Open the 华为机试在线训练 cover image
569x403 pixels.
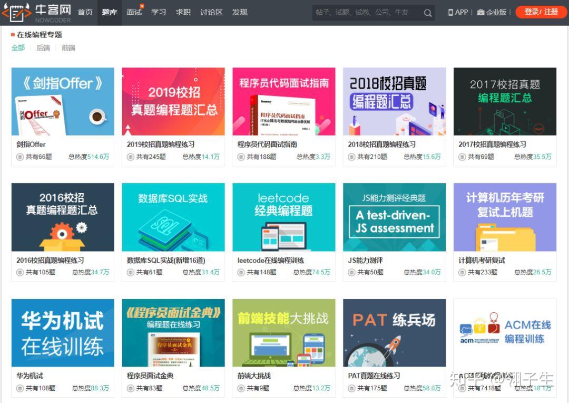click(x=63, y=333)
